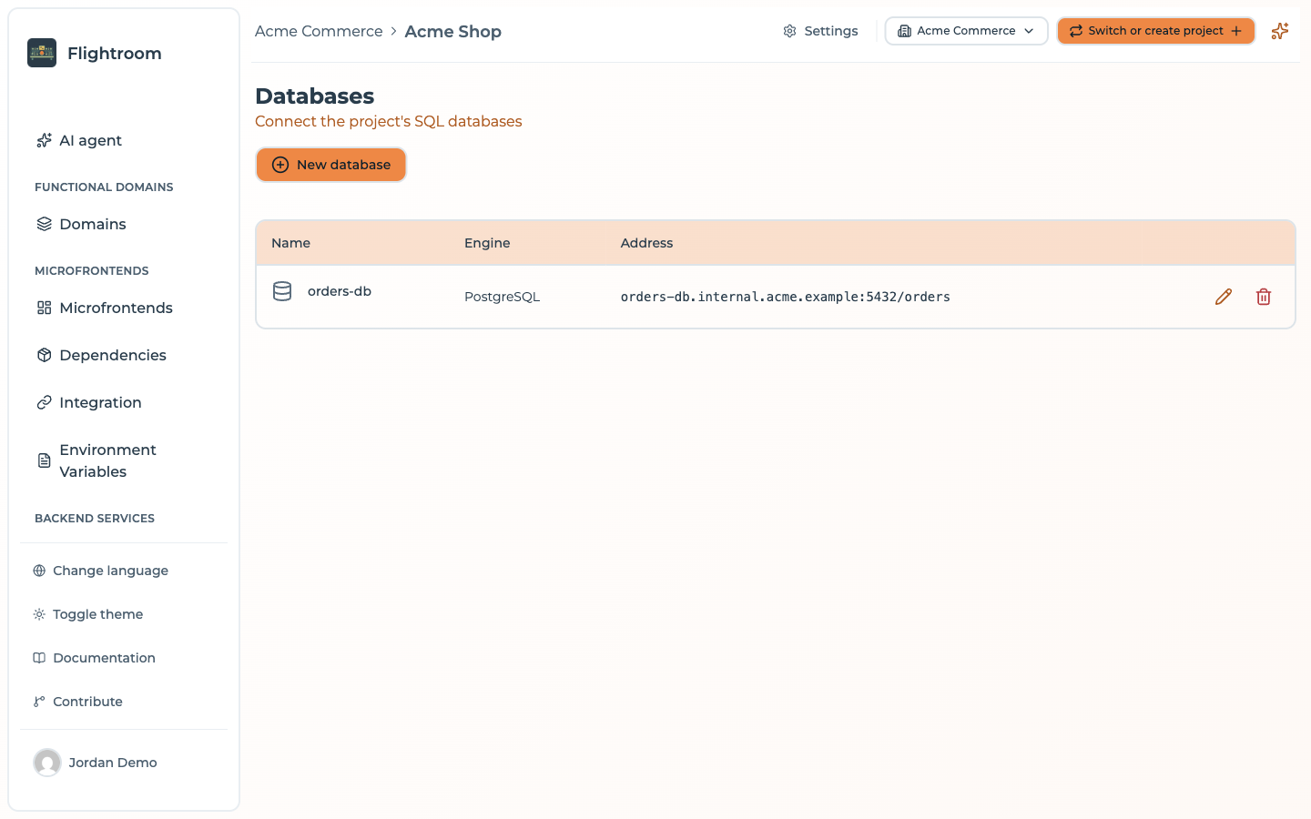The width and height of the screenshot is (1311, 819).
Task: Edit the orders-db database with pencil icon
Action: (1224, 297)
